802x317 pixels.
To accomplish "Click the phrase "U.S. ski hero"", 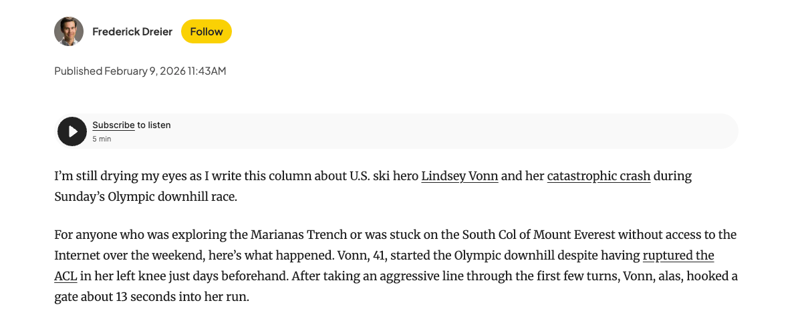I will 384,177.
